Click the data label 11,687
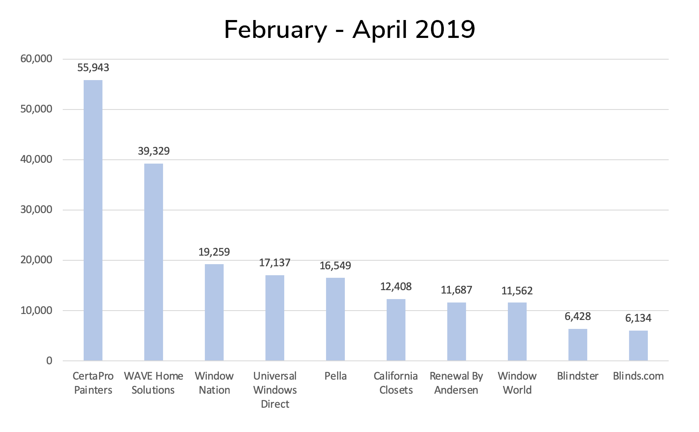699x432 pixels. [x=457, y=290]
